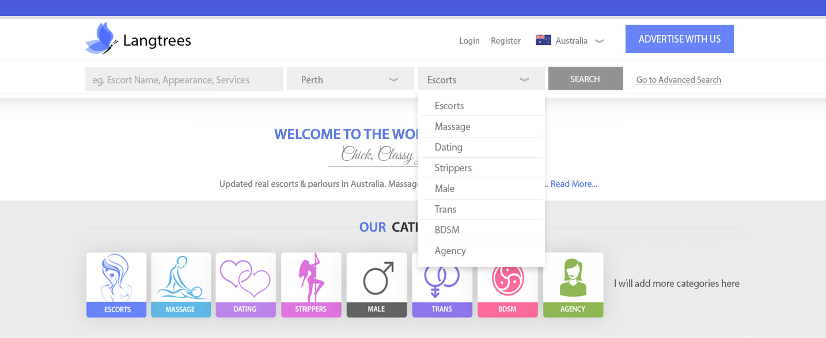The height and width of the screenshot is (338, 826).
Task: Pick Strippers in the dropdown list
Action: [x=453, y=168]
